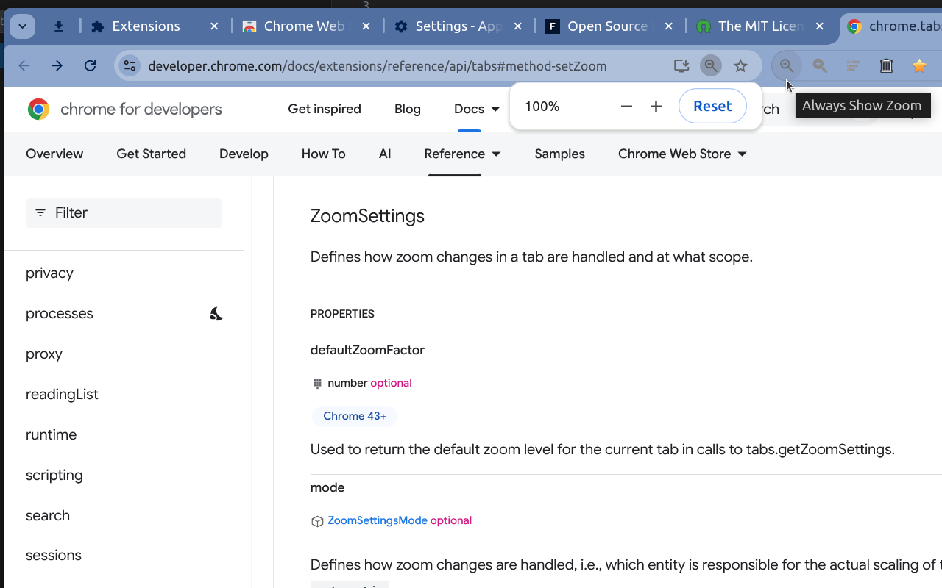The width and height of the screenshot is (942, 588).
Task: Click the defaultZoomFactor property name
Action: point(367,350)
